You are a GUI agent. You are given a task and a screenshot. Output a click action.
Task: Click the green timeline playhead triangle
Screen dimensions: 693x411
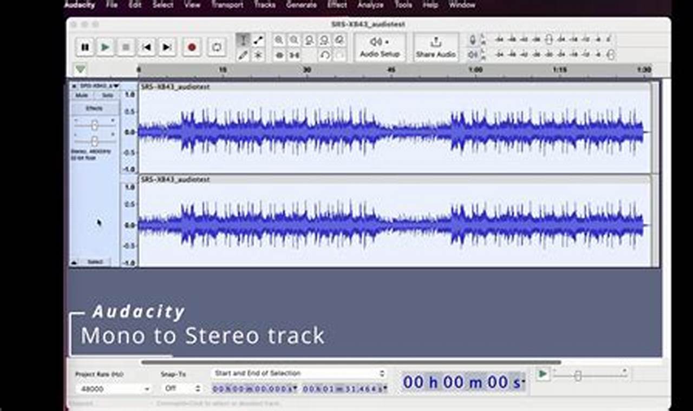coord(80,69)
